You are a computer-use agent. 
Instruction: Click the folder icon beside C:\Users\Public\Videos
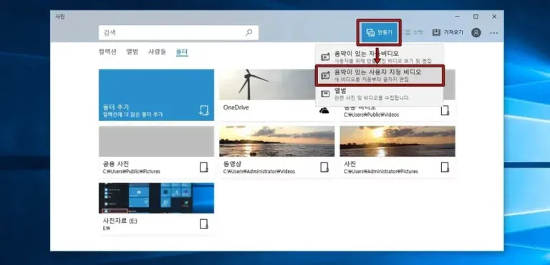445,110
